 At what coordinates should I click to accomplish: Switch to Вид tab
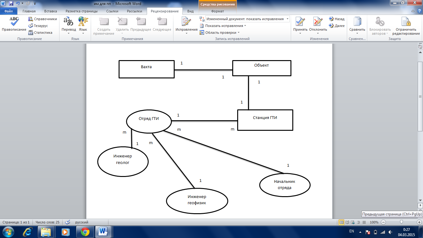190,11
